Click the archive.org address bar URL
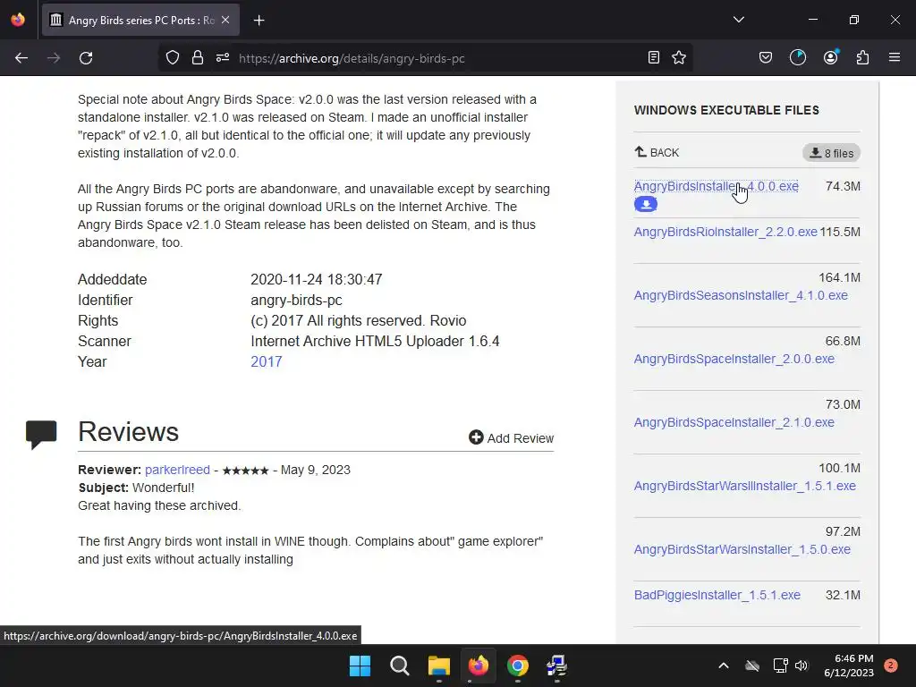Viewport: 916px width, 687px height. (352, 58)
